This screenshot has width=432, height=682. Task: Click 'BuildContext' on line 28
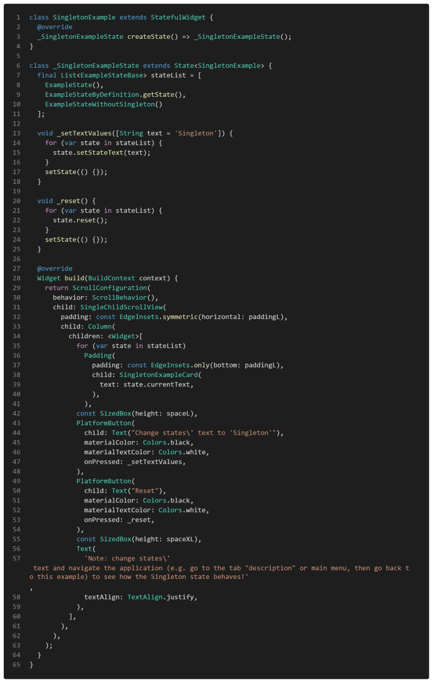pyautogui.click(x=111, y=278)
